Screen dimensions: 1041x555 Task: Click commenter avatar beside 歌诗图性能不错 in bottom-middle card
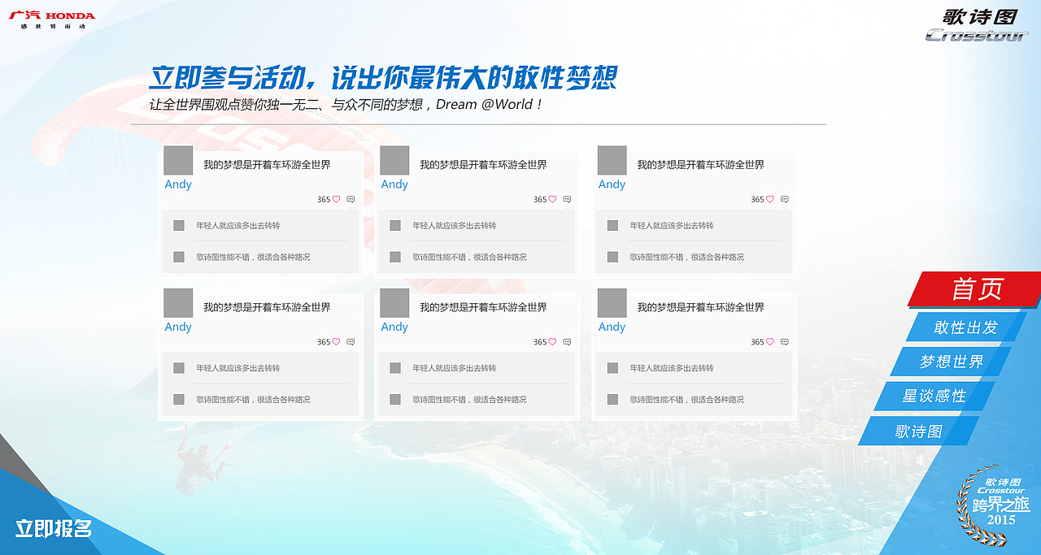(x=395, y=400)
